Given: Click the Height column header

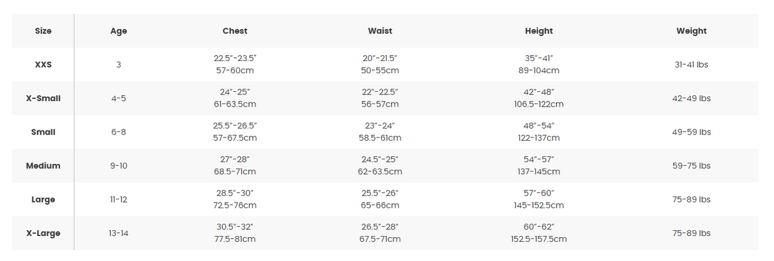Looking at the screenshot, I should tap(539, 31).
